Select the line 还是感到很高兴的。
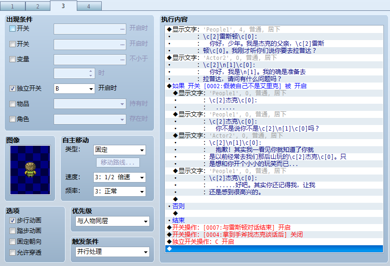This screenshot has height=266, width=390. (x=274, y=192)
